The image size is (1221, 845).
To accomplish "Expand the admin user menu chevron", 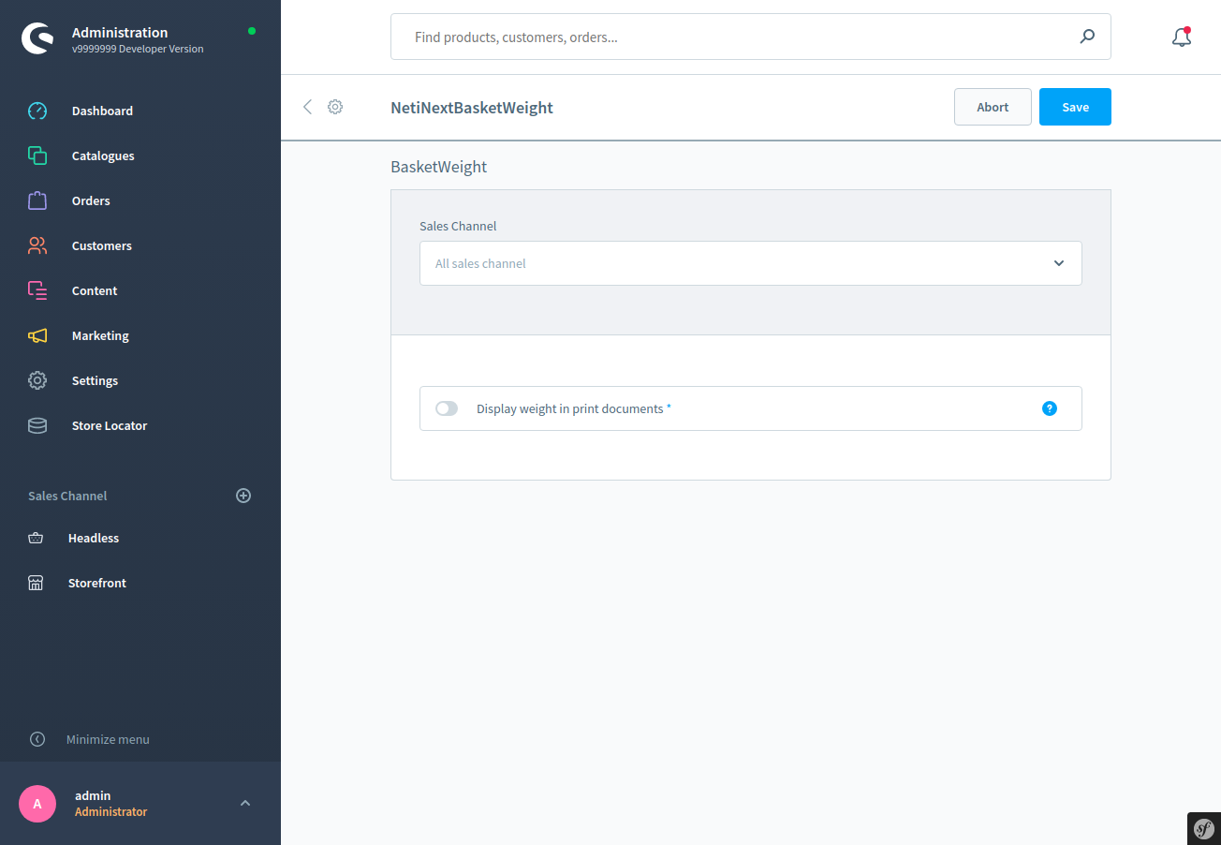I will click(x=245, y=803).
